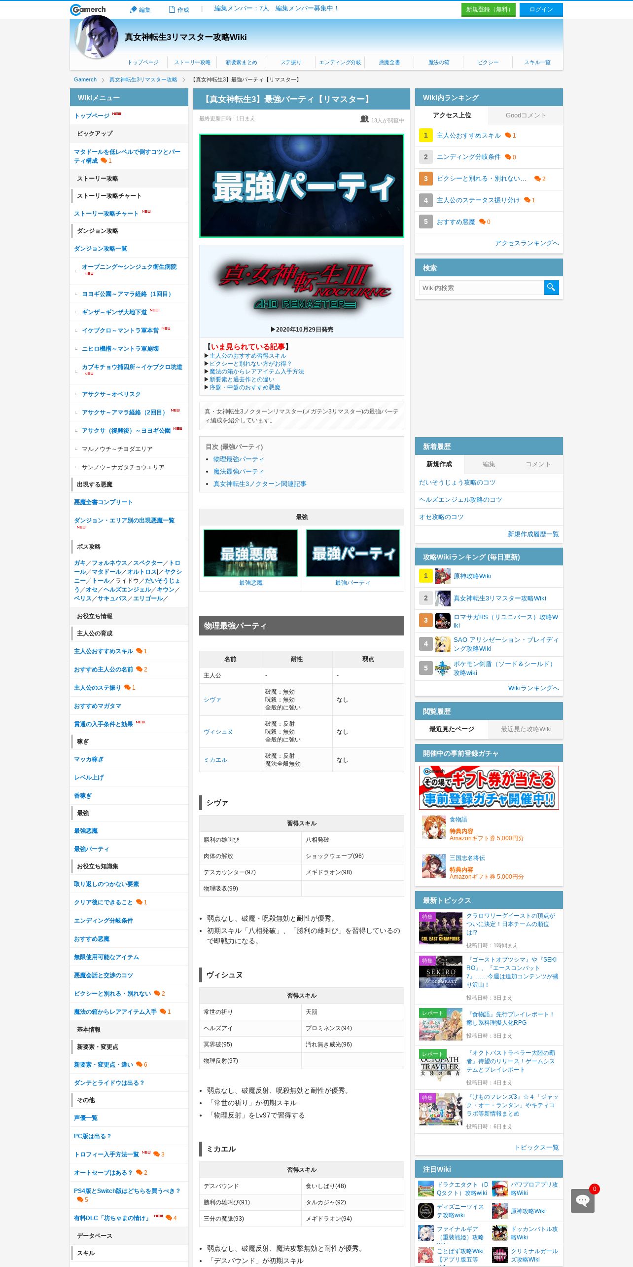Select 最近見た攻略Wiki tab
Image resolution: width=633 pixels, height=1267 pixels.
click(x=526, y=729)
